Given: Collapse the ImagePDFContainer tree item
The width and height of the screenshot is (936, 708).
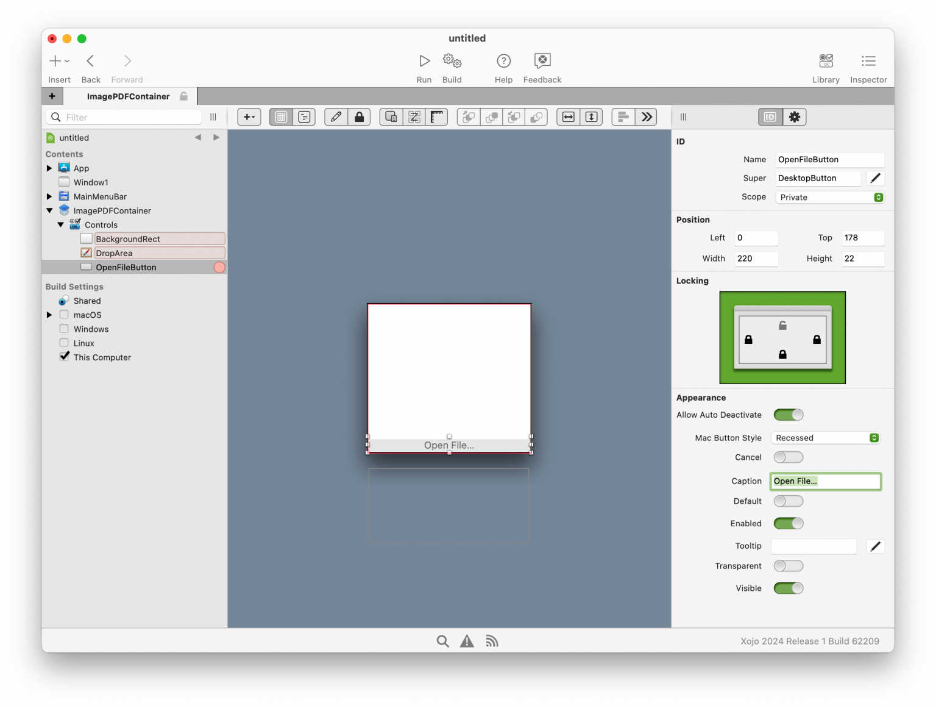Looking at the screenshot, I should [50, 210].
